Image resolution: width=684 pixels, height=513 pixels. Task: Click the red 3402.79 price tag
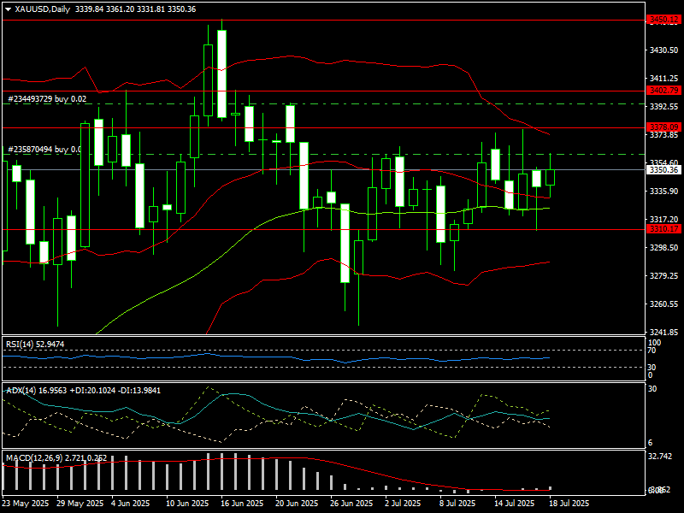(663, 90)
